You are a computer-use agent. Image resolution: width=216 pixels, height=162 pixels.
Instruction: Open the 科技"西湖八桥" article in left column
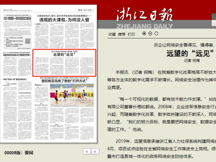(15, 79)
